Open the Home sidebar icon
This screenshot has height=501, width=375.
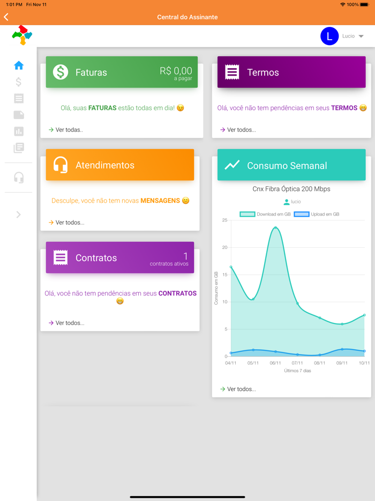coord(19,65)
